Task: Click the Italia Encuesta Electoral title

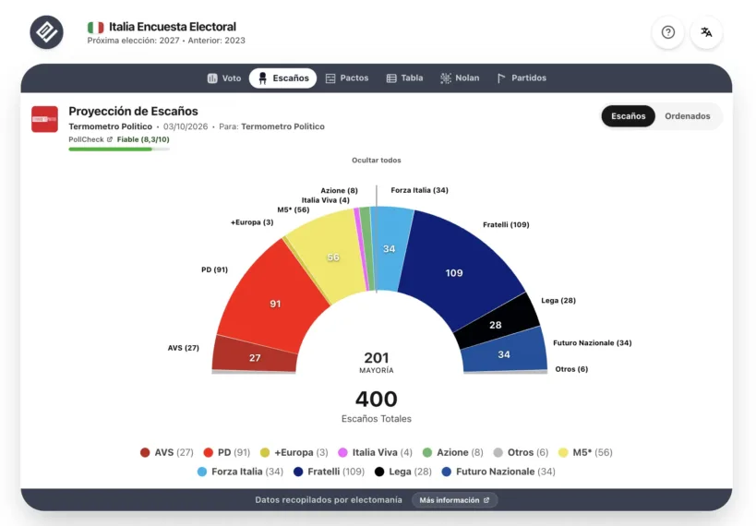Action: coord(172,27)
